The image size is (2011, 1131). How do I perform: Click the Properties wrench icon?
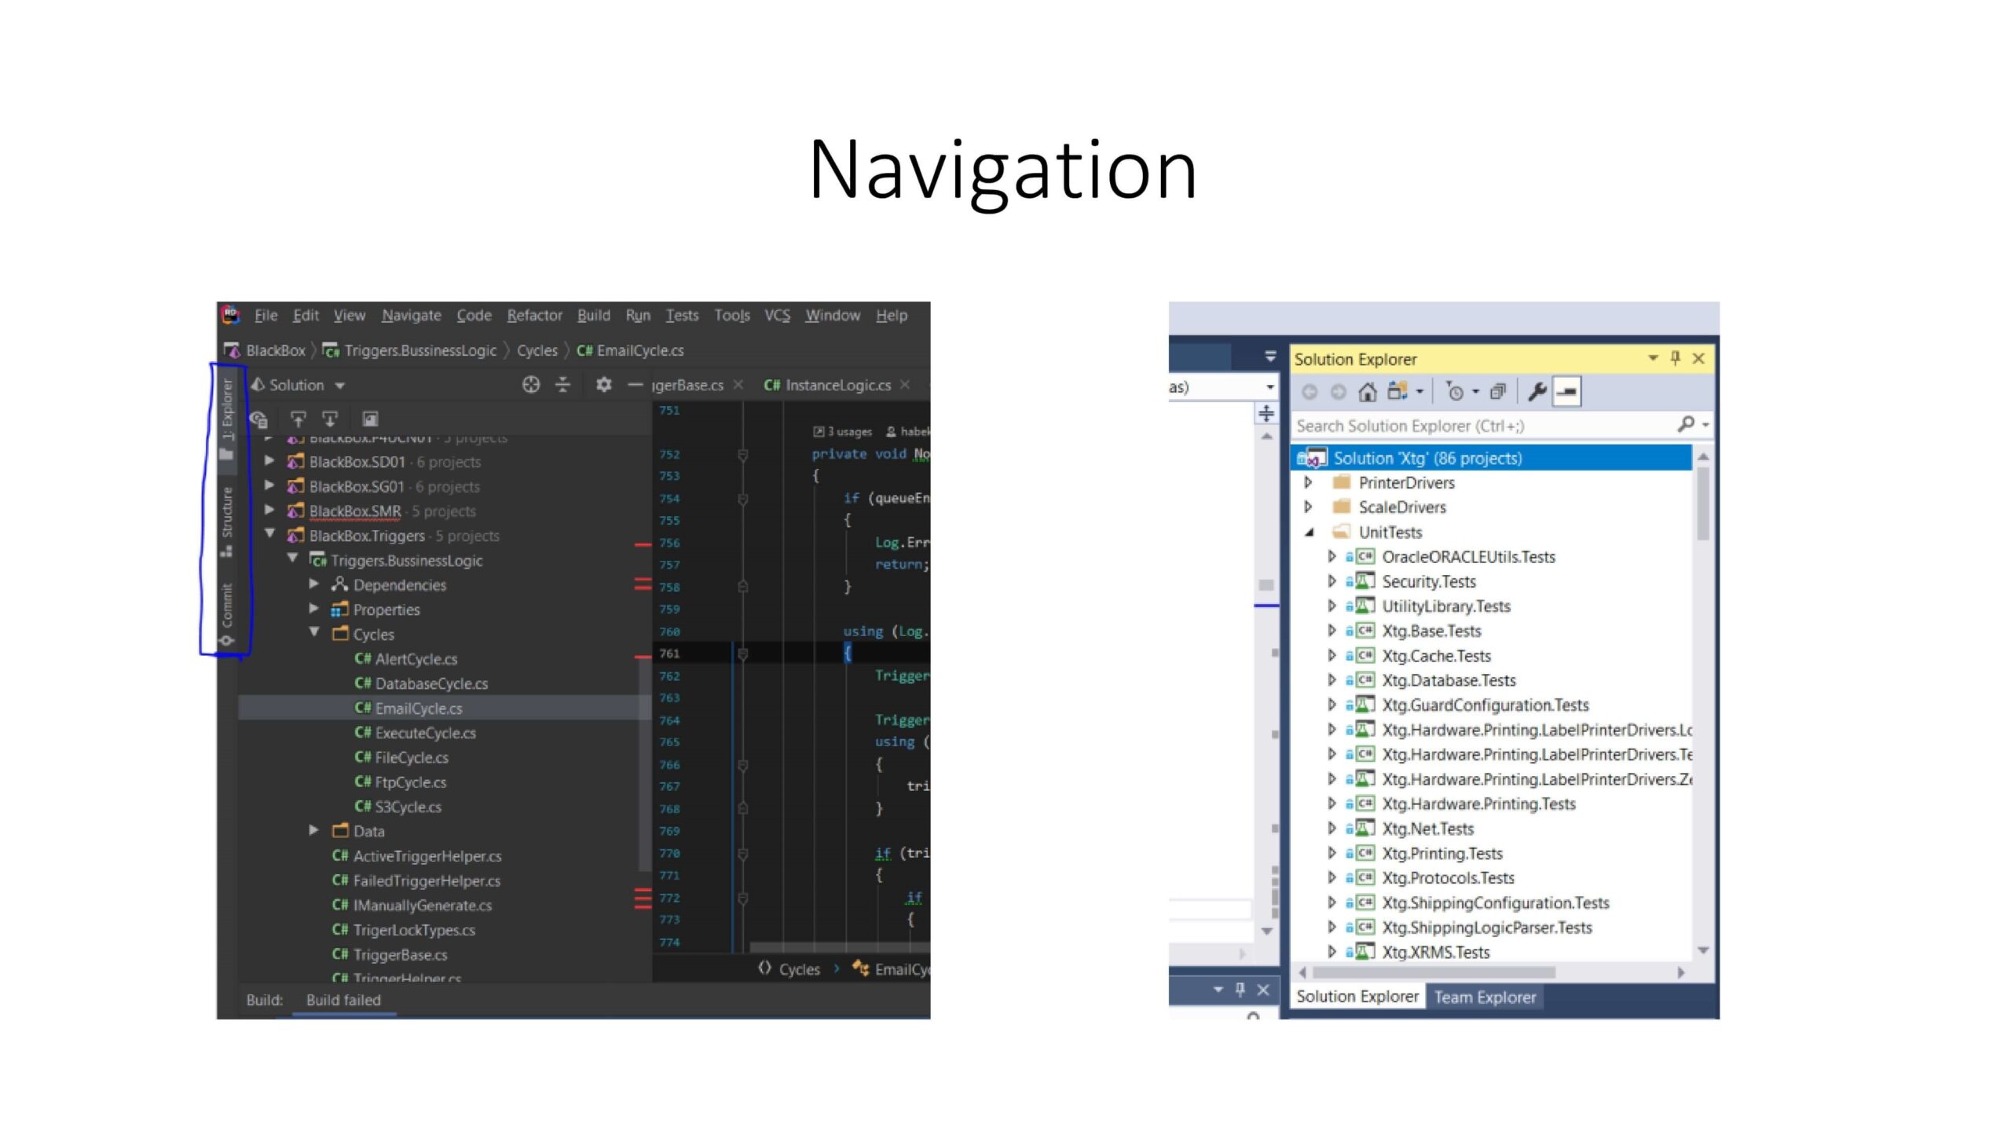[1537, 392]
